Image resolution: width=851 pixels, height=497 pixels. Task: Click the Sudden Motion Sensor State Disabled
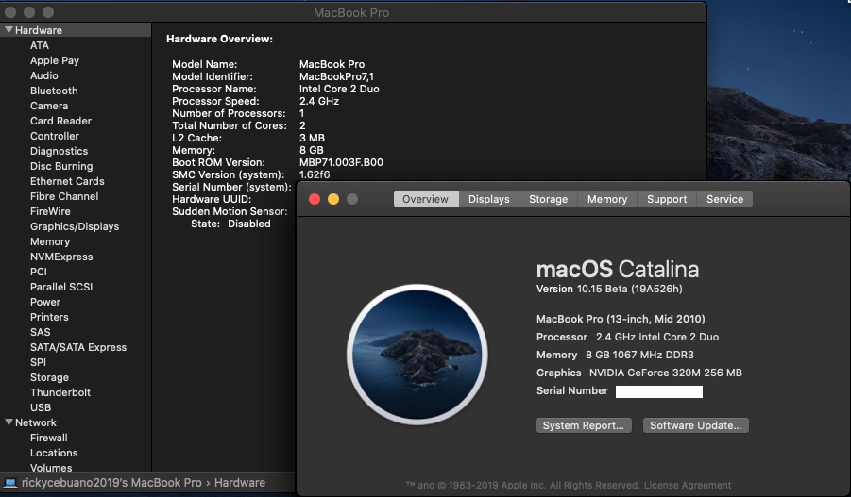pos(230,224)
